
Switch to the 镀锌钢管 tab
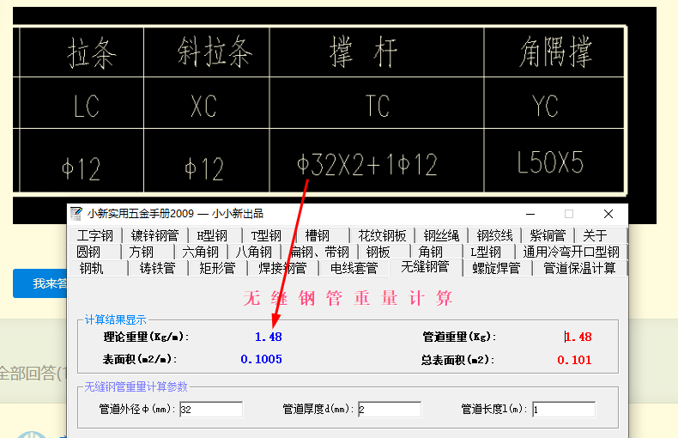(154, 236)
